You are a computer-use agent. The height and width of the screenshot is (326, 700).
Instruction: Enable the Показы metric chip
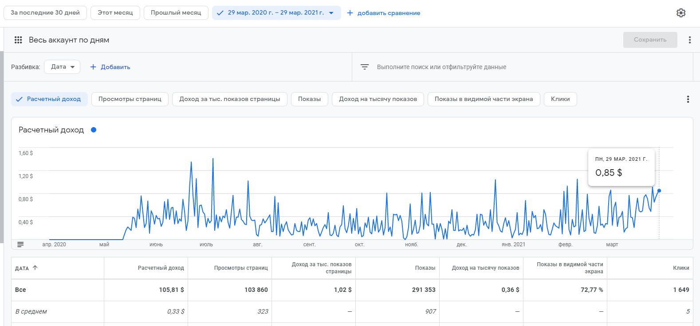(x=309, y=99)
